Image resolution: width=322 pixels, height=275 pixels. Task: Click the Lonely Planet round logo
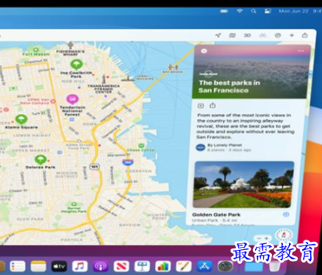(x=201, y=147)
